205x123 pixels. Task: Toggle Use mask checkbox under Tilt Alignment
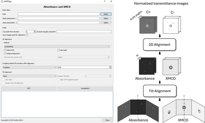[4, 80]
